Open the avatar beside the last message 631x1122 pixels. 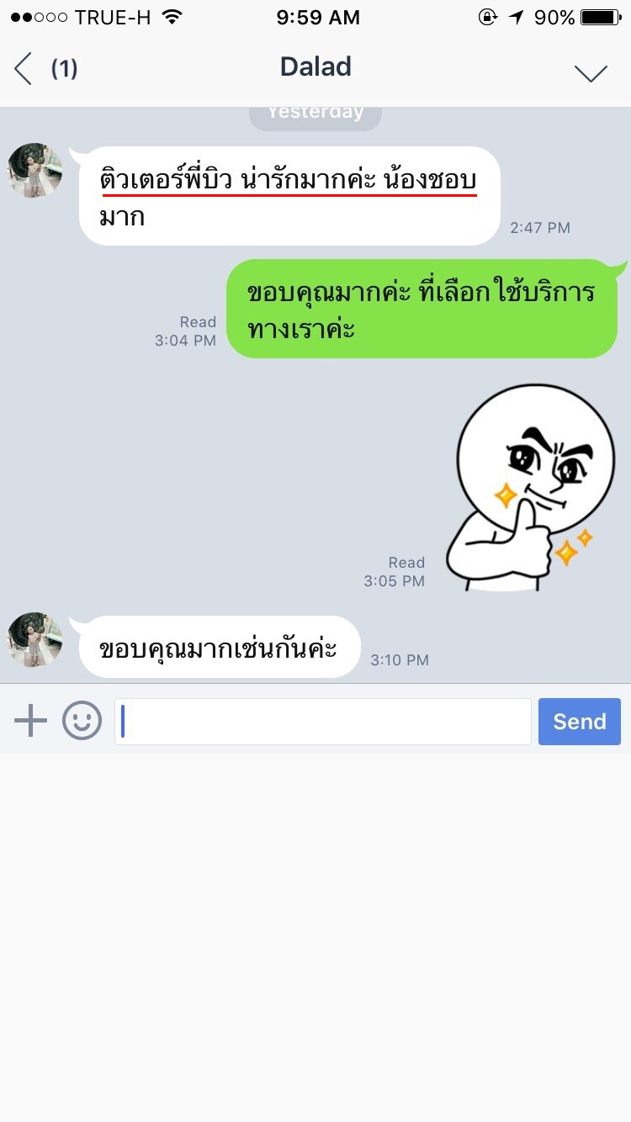click(x=35, y=640)
